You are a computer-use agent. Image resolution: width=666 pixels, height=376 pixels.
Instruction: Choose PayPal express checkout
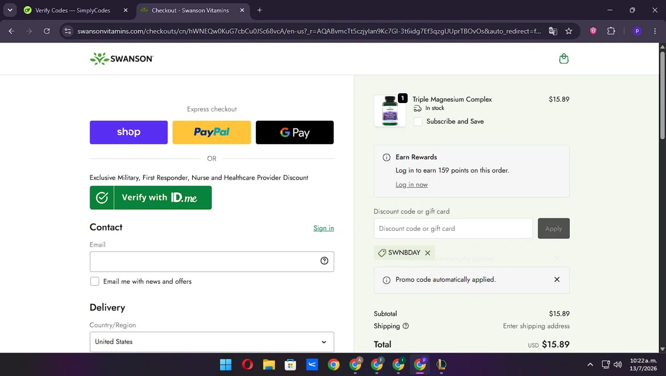(212, 132)
